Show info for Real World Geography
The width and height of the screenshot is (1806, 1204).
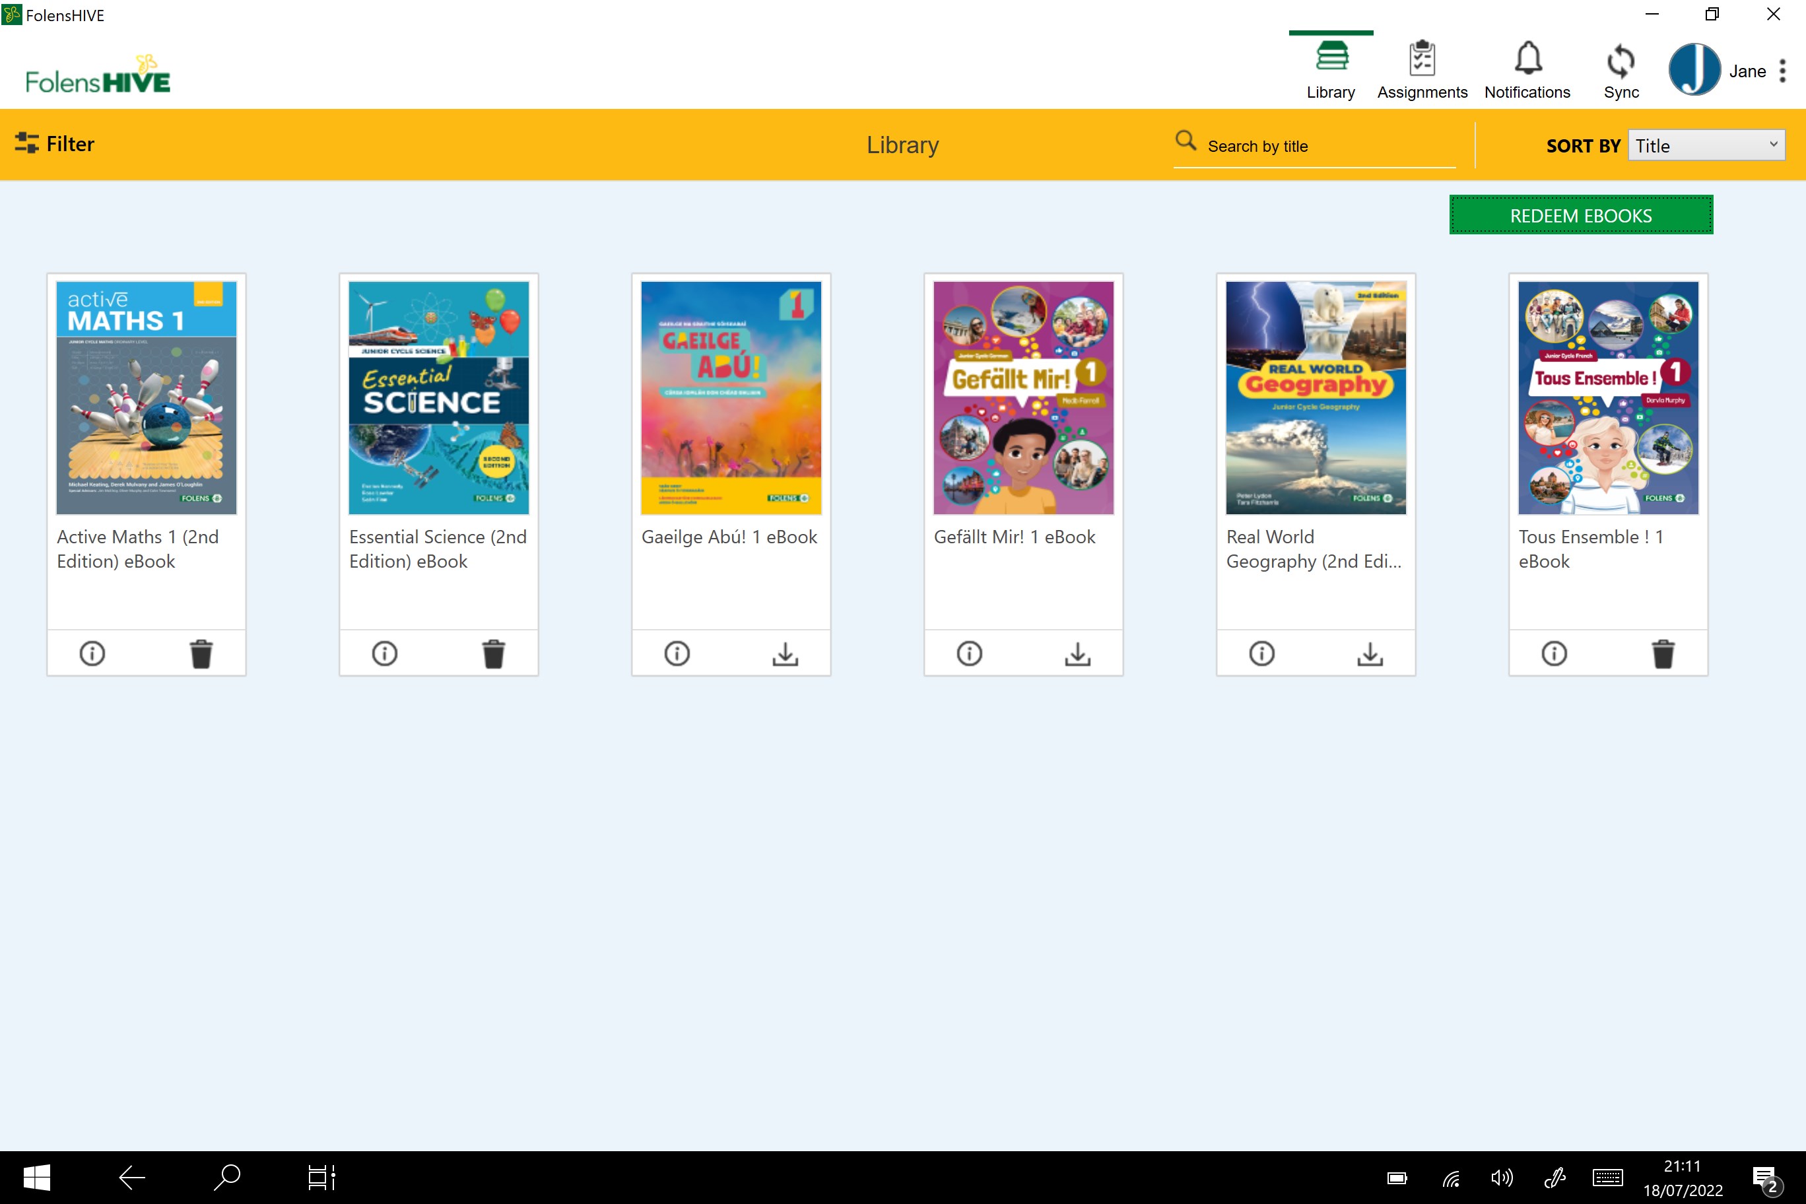point(1261,653)
